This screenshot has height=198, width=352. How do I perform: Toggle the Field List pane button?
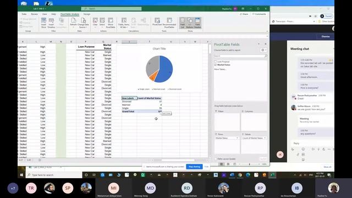click(183, 23)
